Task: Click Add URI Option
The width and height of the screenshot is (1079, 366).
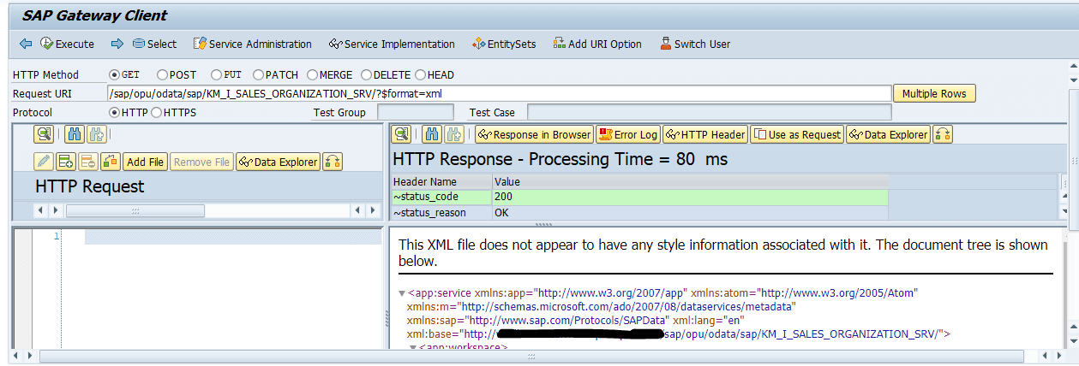Action: (597, 44)
